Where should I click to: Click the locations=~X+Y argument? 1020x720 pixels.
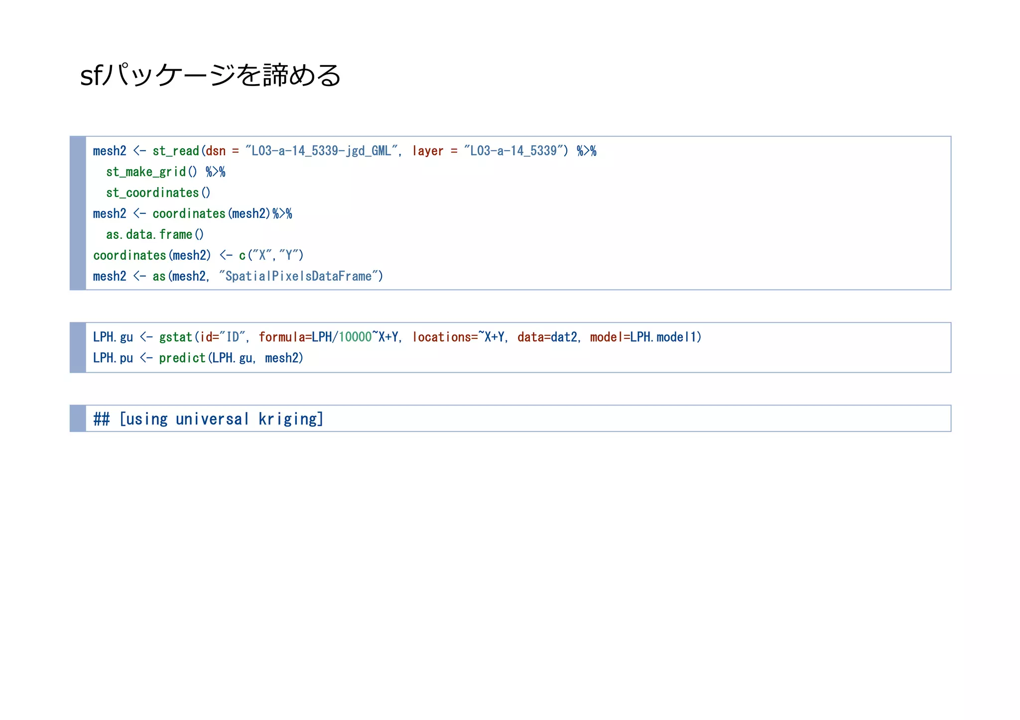click(x=458, y=337)
